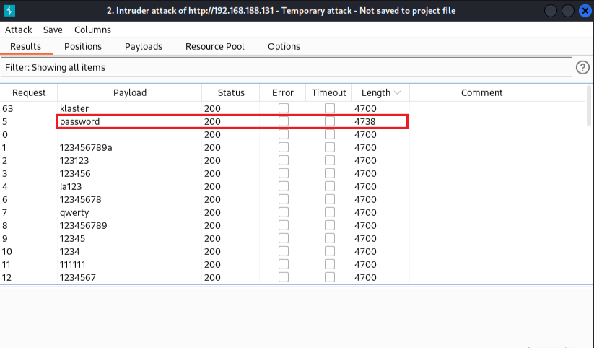Tick the Timeout checkbox for klaster
This screenshot has height=348, width=594.
tap(330, 108)
